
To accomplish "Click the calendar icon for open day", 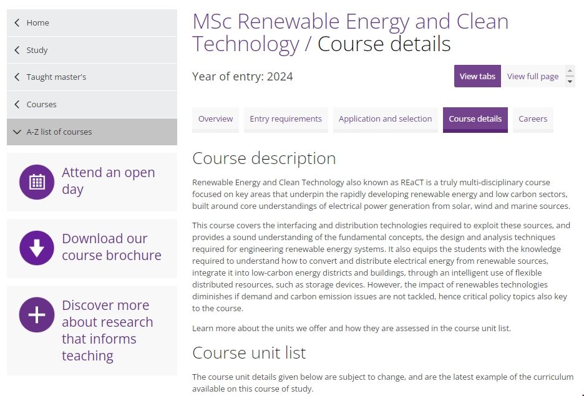I will (37, 182).
